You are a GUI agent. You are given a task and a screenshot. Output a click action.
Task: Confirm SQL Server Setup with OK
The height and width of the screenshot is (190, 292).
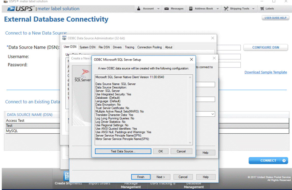click(160, 151)
